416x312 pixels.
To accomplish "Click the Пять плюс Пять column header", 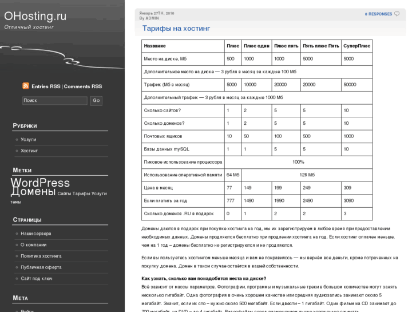I will tap(321, 46).
